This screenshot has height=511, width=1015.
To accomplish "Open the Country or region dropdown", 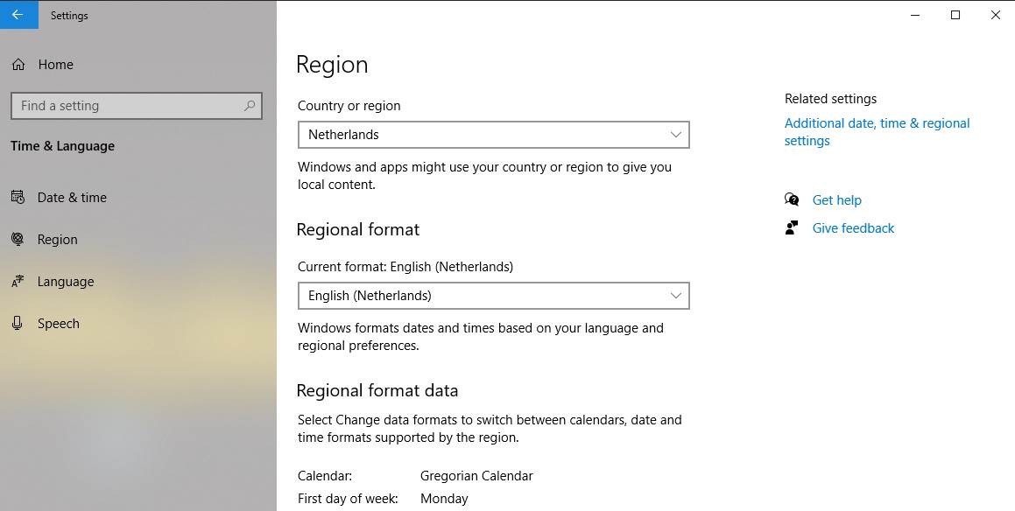I will (493, 135).
